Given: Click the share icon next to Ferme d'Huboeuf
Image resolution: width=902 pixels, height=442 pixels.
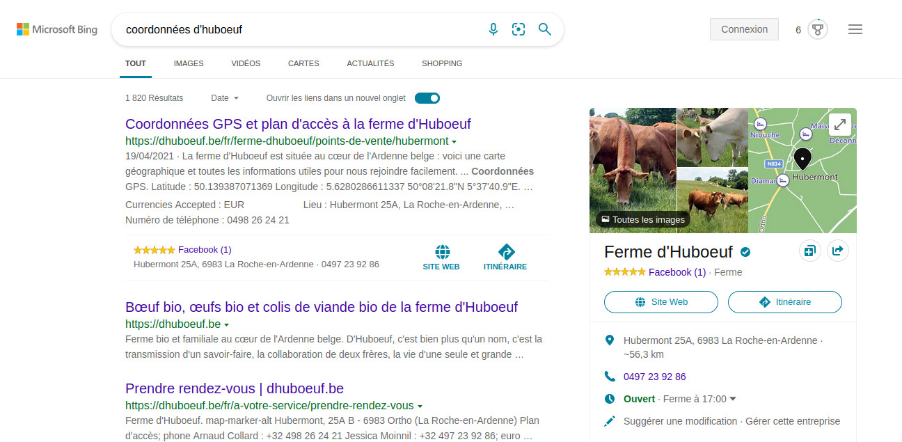Looking at the screenshot, I should tap(838, 251).
